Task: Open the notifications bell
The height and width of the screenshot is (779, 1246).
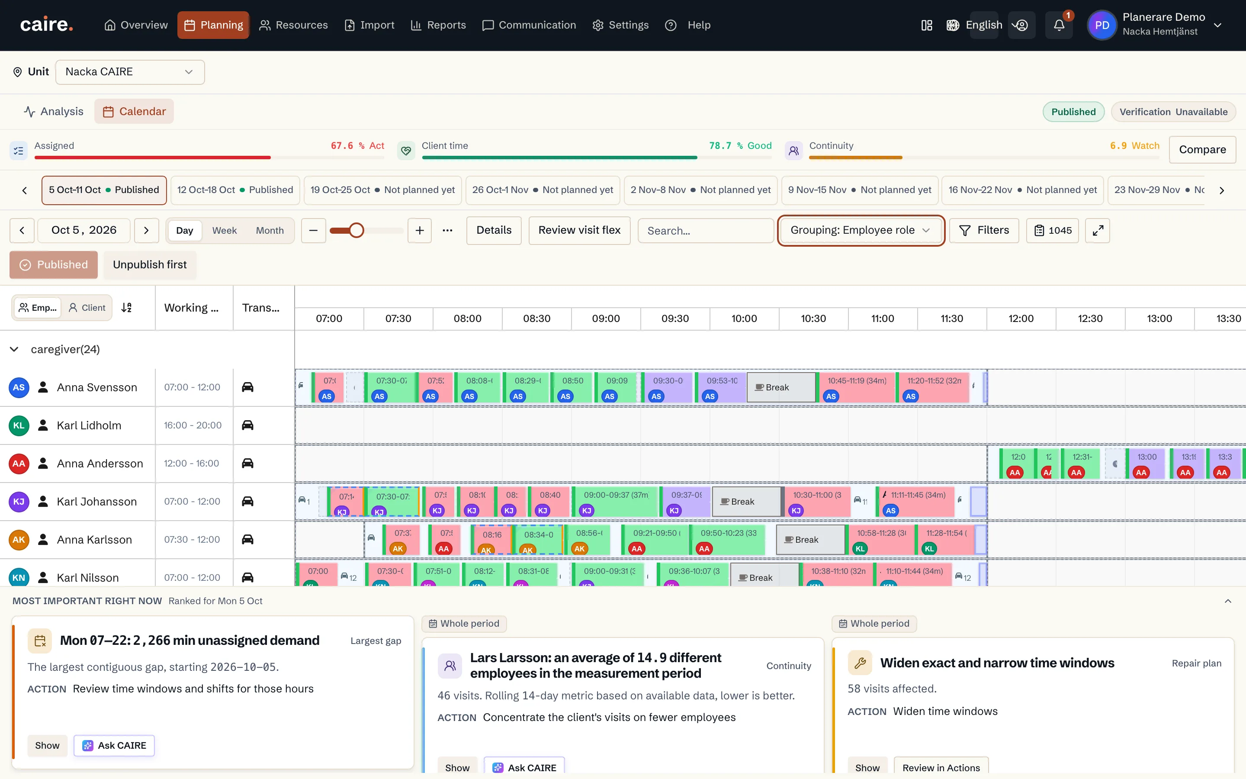Action: (x=1059, y=25)
